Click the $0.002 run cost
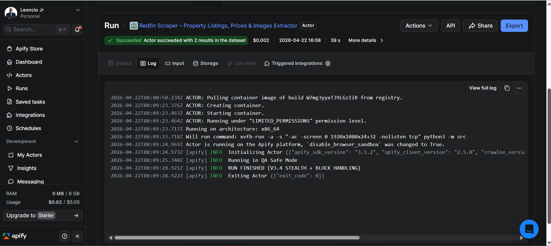The height and width of the screenshot is (246, 551). [261, 40]
